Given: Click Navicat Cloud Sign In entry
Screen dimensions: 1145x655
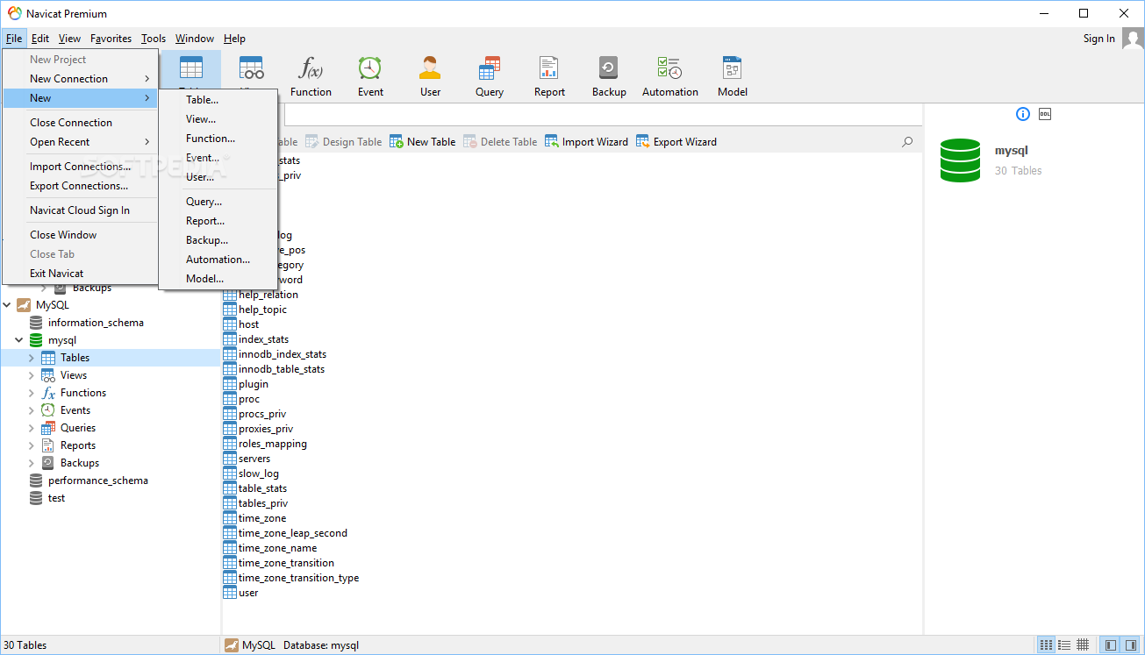Looking at the screenshot, I should (x=80, y=210).
